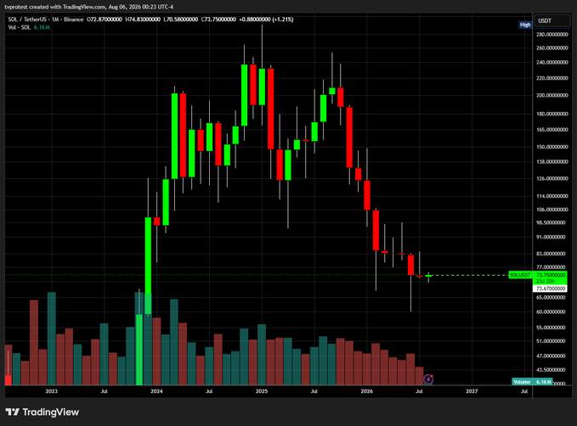Click the 60.00000000 price axis label
This screenshot has height=426, width=577.
click(x=551, y=311)
